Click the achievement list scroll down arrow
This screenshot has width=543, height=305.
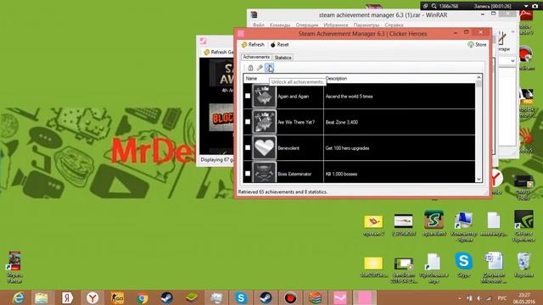click(479, 179)
